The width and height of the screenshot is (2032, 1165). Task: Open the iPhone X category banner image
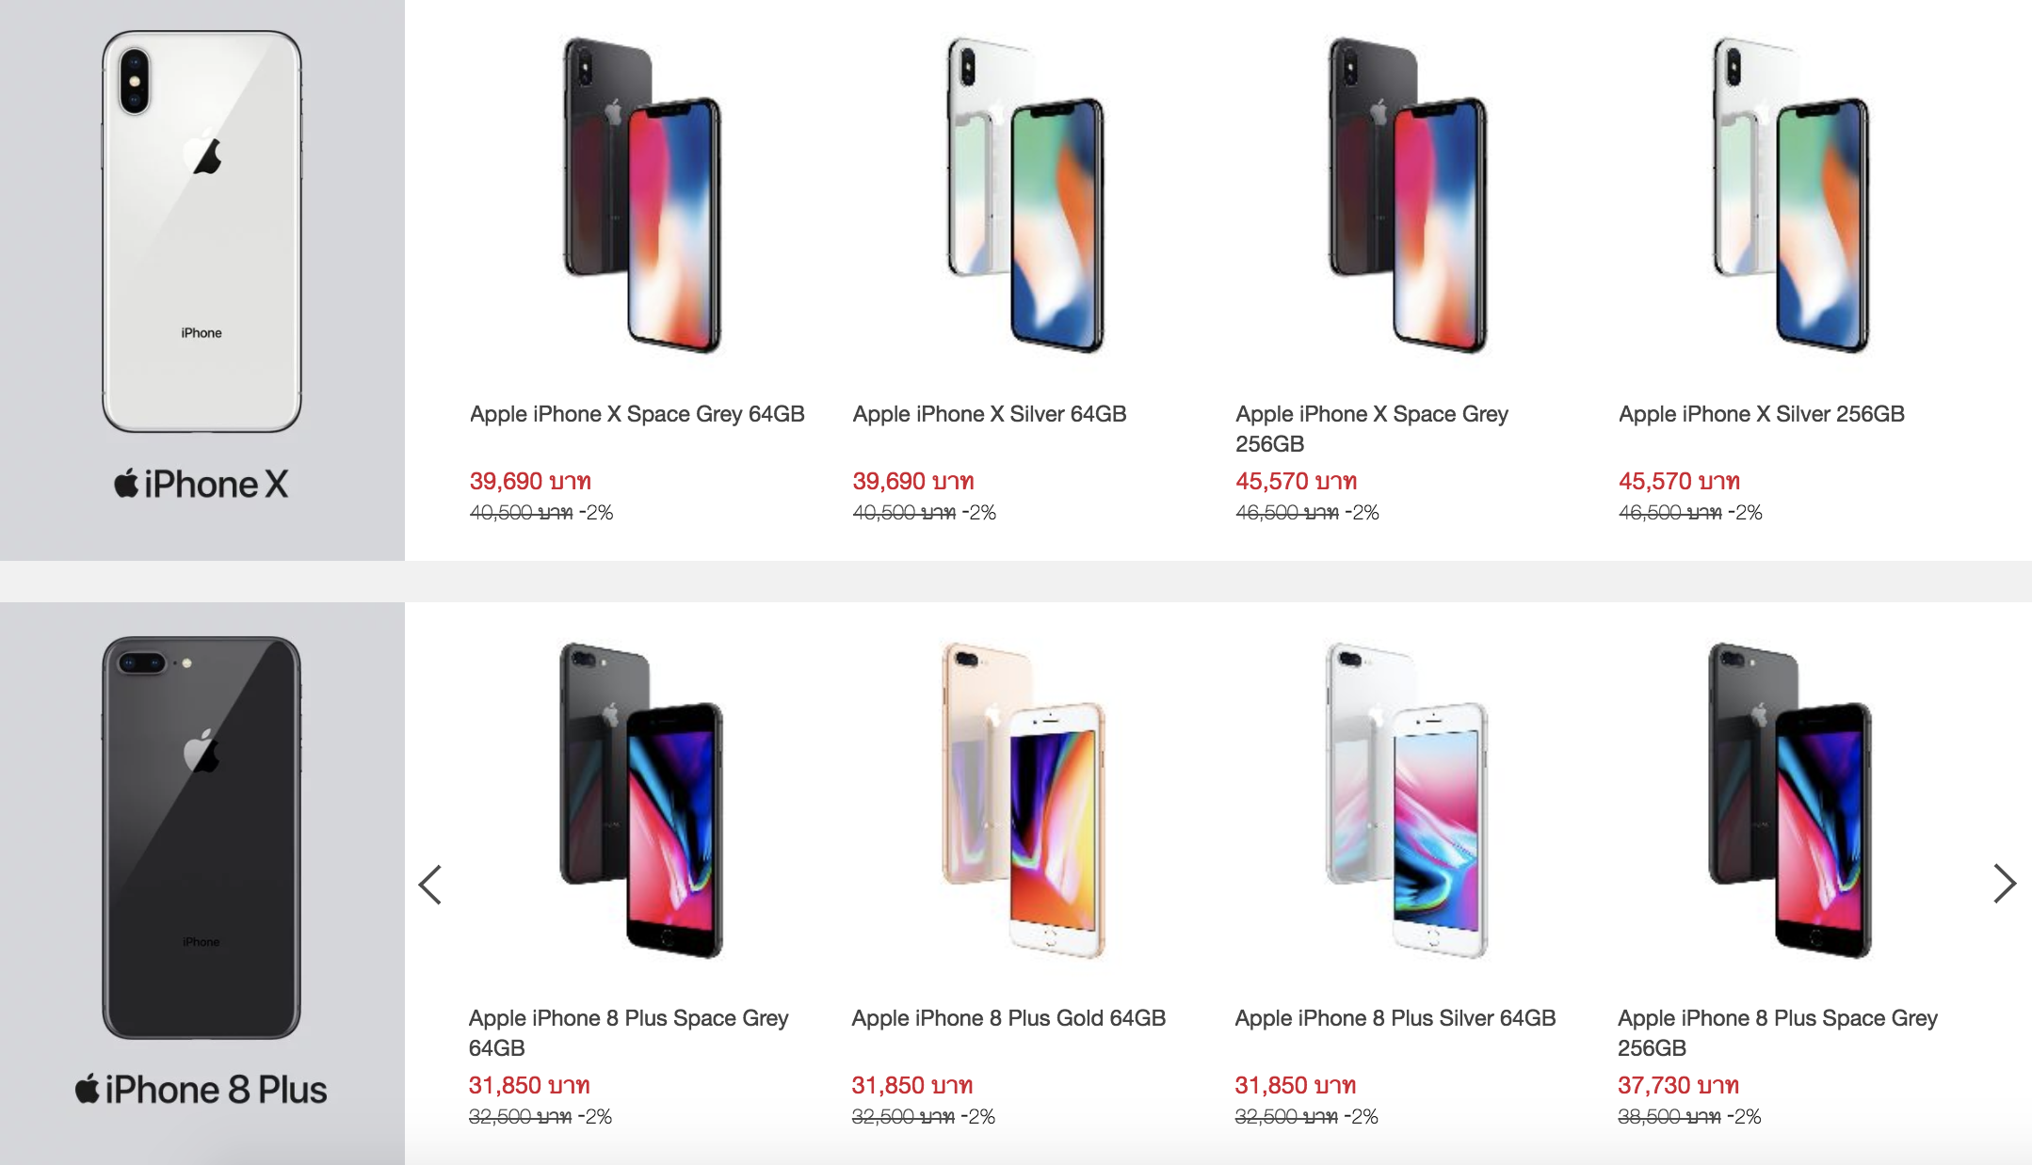[x=202, y=231]
